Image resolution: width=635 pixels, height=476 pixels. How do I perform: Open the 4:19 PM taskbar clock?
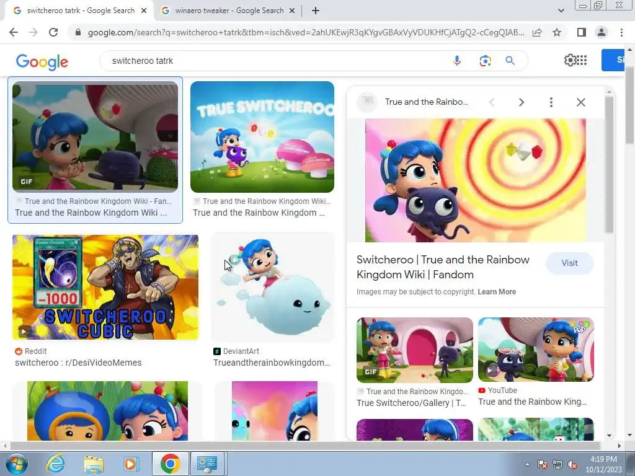603,464
